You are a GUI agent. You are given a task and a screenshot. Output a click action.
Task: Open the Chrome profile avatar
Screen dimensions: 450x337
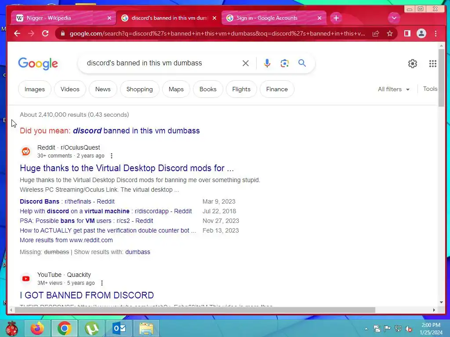421,33
